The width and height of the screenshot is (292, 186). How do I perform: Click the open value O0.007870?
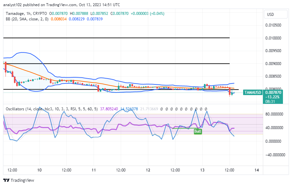click(58, 14)
